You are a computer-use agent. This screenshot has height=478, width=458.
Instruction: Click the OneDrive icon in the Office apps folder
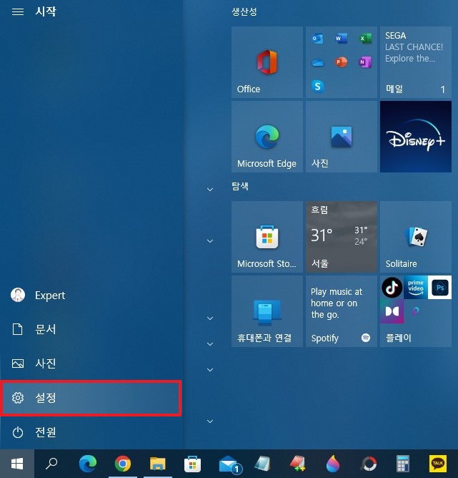point(317,62)
